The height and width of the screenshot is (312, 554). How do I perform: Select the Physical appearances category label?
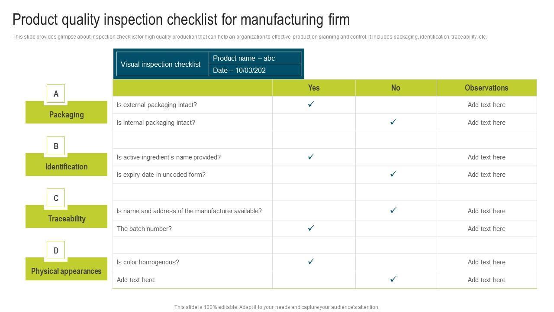point(66,271)
